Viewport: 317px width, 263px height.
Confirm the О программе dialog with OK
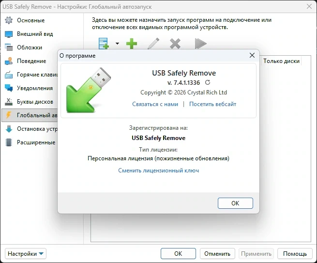tap(235, 203)
